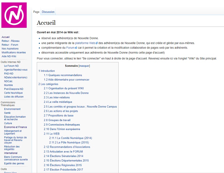
Task: Select the 'Environnement' commission link
Action: pyautogui.click(x=12, y=109)
